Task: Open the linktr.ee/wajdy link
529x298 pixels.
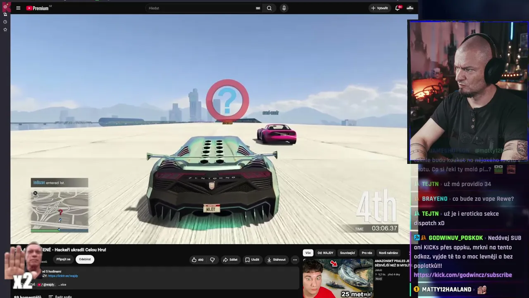Action: pos(63,276)
